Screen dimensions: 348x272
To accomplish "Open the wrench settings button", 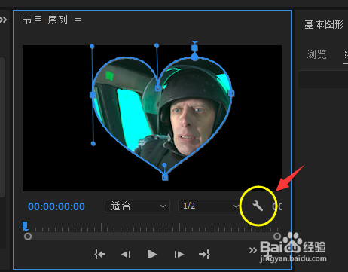I will [x=258, y=206].
